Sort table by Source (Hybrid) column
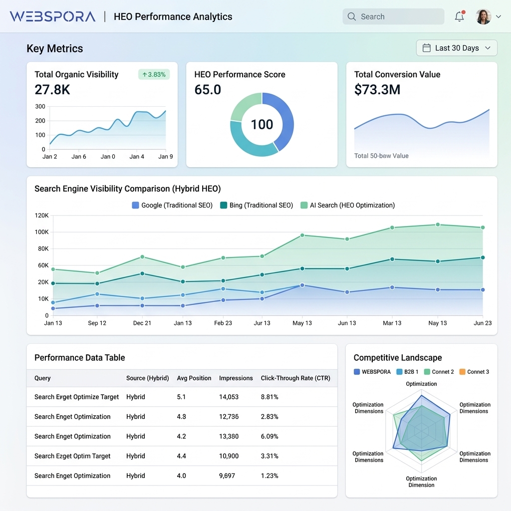Viewport: 511px width, 511px height. click(147, 378)
